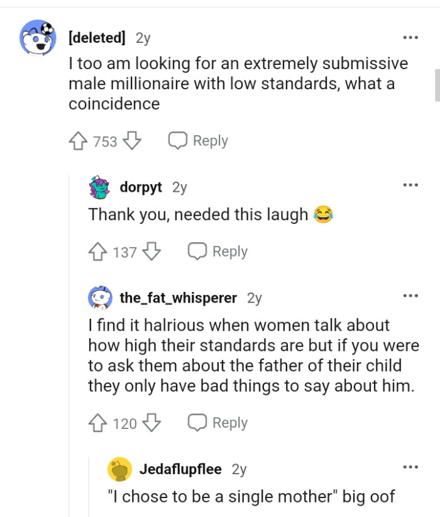Open the overflow menu on the [deleted] comment
440x517 pixels.
[x=410, y=38]
